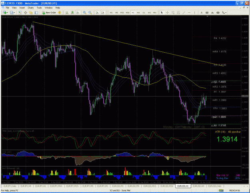Open the File menu

coord(8,8)
